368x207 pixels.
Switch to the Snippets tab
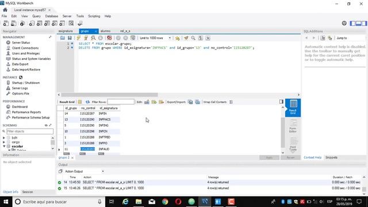coord(331,158)
